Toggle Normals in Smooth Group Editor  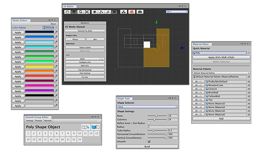coord(48,121)
